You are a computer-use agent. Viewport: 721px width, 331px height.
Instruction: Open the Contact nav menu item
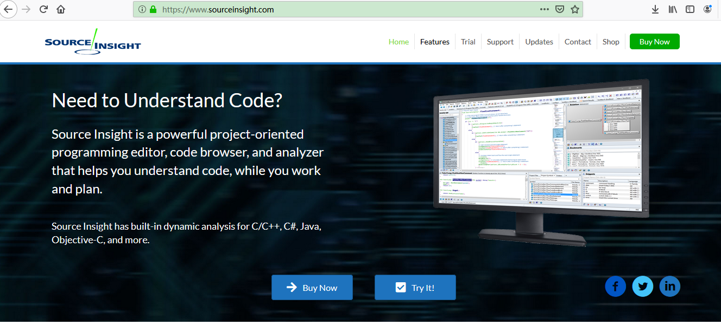pyautogui.click(x=578, y=42)
